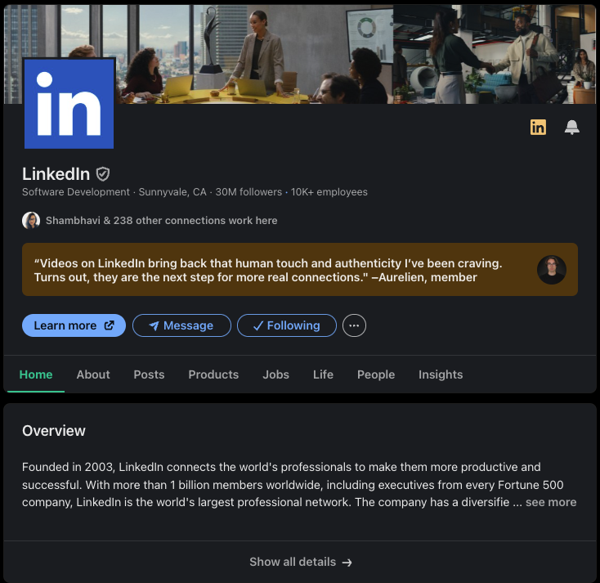Open the Insights tab

coord(441,374)
